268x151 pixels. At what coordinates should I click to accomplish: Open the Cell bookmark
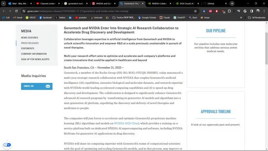[x=6, y=18]
